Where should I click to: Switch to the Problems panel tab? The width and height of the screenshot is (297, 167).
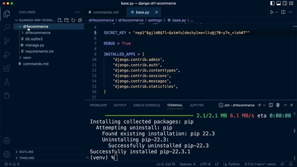click(98, 105)
